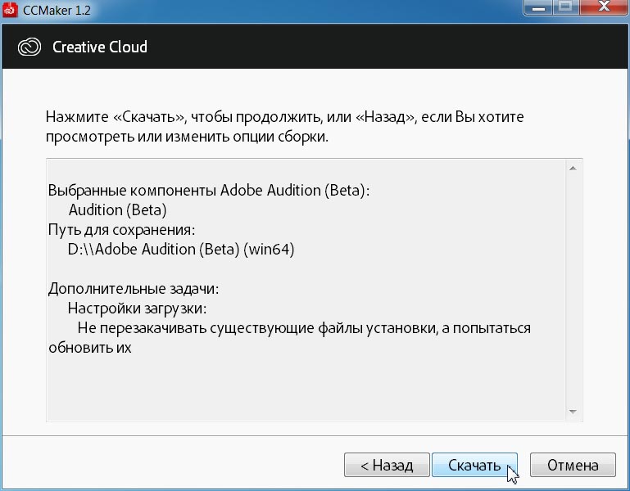
Task: Click the «Нажмите «Скачать», чтобы продолжить» instruction text
Action: point(284,117)
